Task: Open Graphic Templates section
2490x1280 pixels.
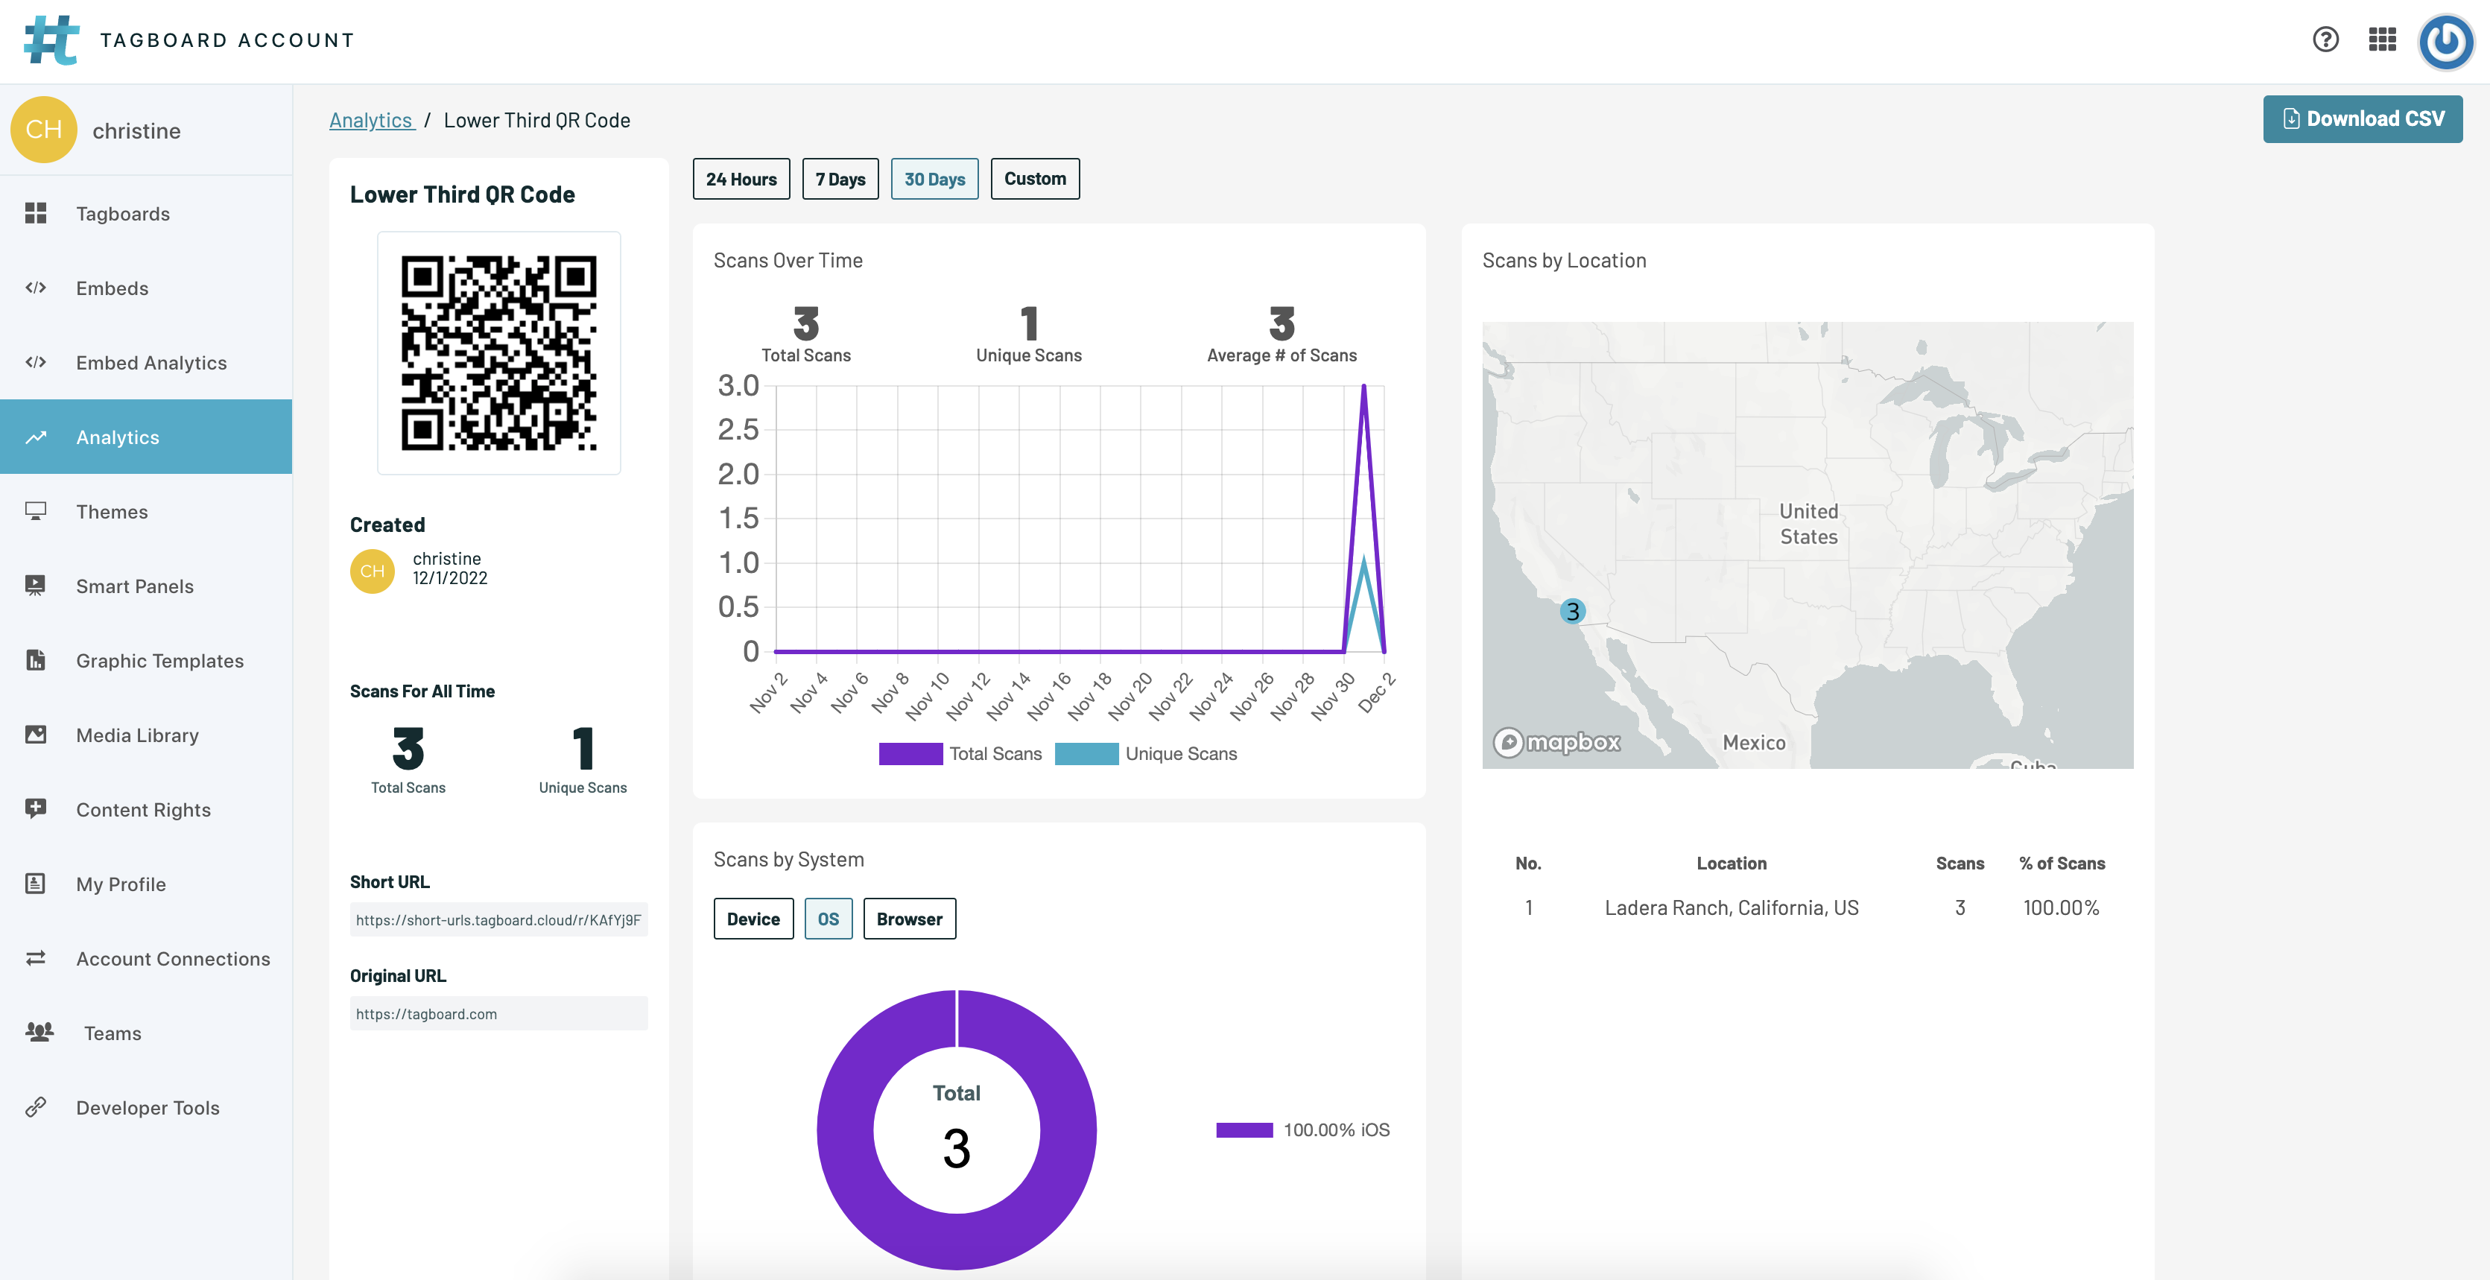Action: pos(146,660)
